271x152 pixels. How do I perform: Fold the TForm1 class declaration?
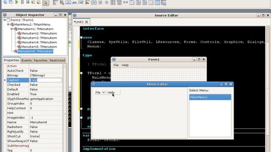click(x=81, y=73)
